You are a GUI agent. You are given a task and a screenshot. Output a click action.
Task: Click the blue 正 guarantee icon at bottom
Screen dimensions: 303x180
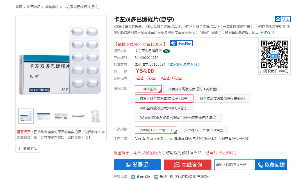click(133, 177)
